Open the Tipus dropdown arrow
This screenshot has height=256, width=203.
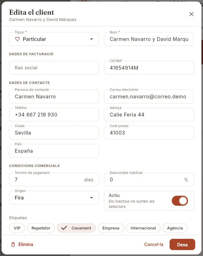tap(92, 39)
